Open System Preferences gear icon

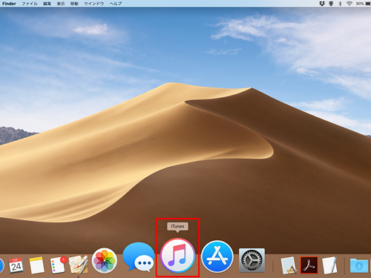click(x=252, y=260)
